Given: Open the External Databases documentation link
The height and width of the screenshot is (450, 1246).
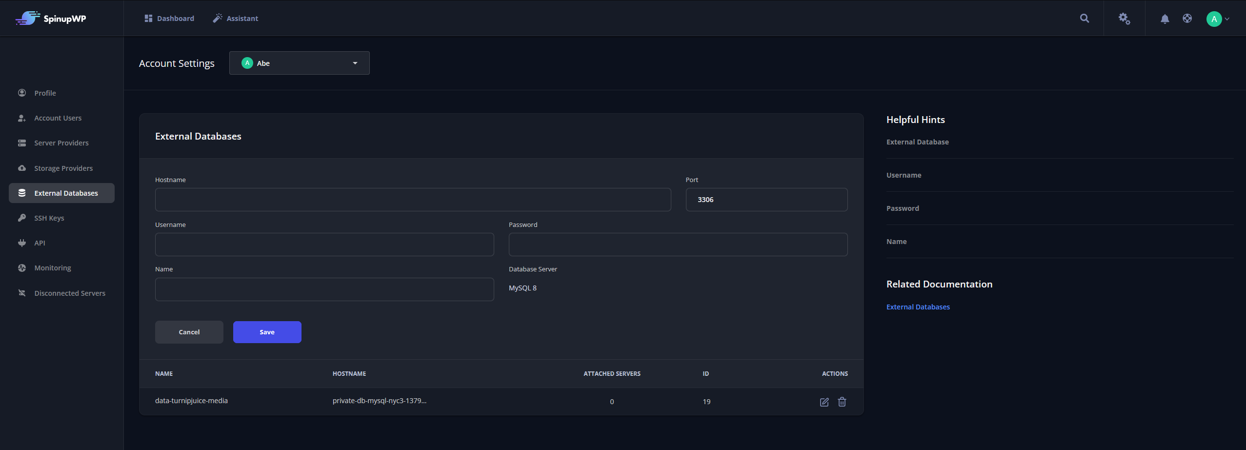Looking at the screenshot, I should (917, 307).
